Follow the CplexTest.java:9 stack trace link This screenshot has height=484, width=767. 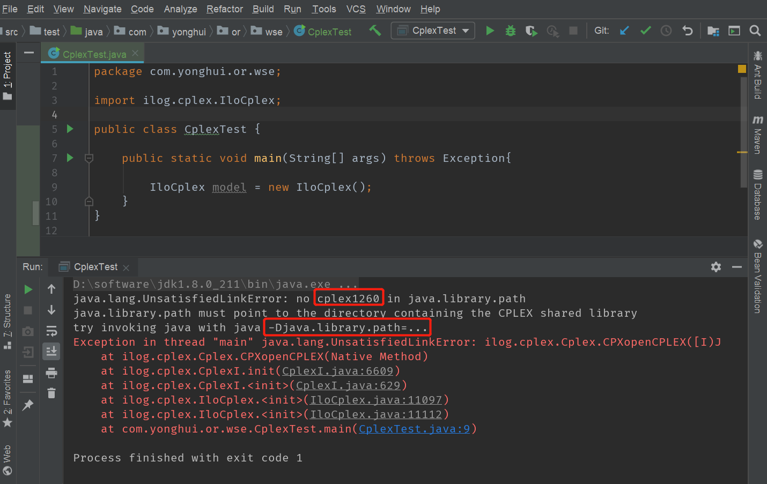tap(414, 429)
